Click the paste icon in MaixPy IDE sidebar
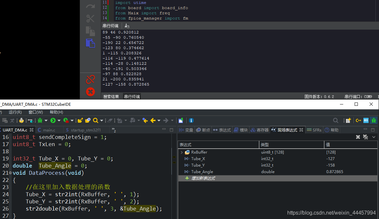379x219 pixels. [x=90, y=43]
